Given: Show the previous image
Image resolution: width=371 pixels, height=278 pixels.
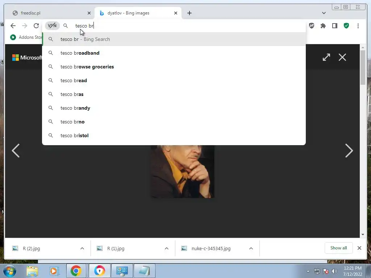Looking at the screenshot, I should tap(16, 151).
